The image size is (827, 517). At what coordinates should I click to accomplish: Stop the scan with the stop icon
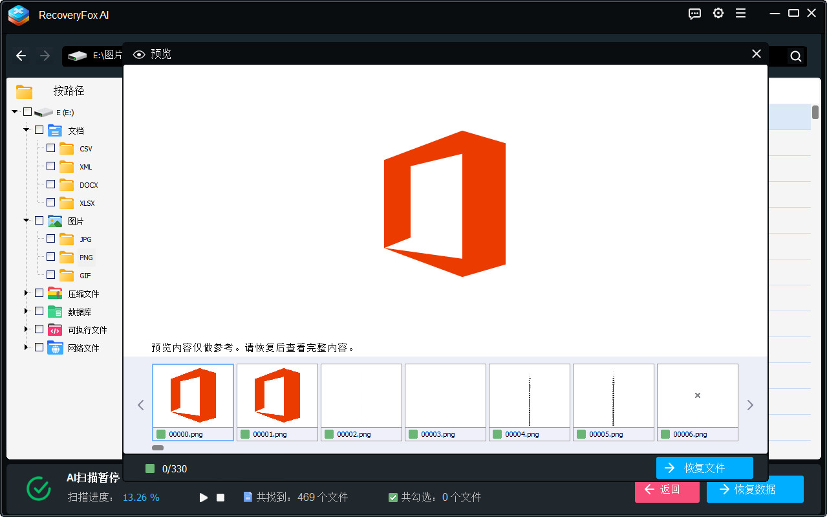tap(220, 497)
